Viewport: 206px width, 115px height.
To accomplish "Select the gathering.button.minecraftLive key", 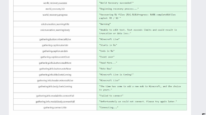I will click(x=55, y=39).
